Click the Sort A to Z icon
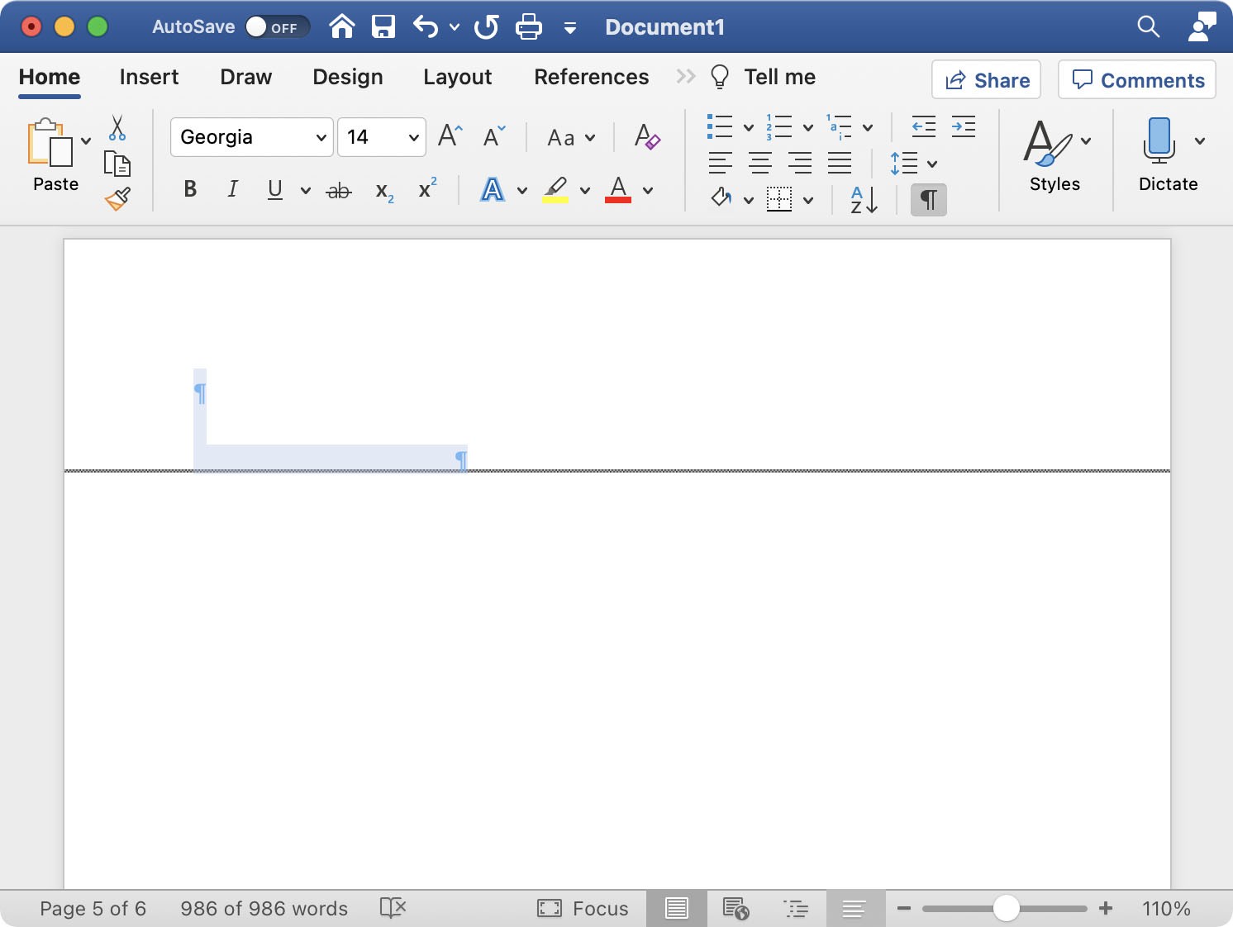The image size is (1233, 927). point(864,199)
